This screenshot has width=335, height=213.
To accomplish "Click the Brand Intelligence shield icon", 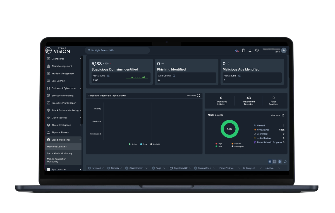I will (48, 140).
